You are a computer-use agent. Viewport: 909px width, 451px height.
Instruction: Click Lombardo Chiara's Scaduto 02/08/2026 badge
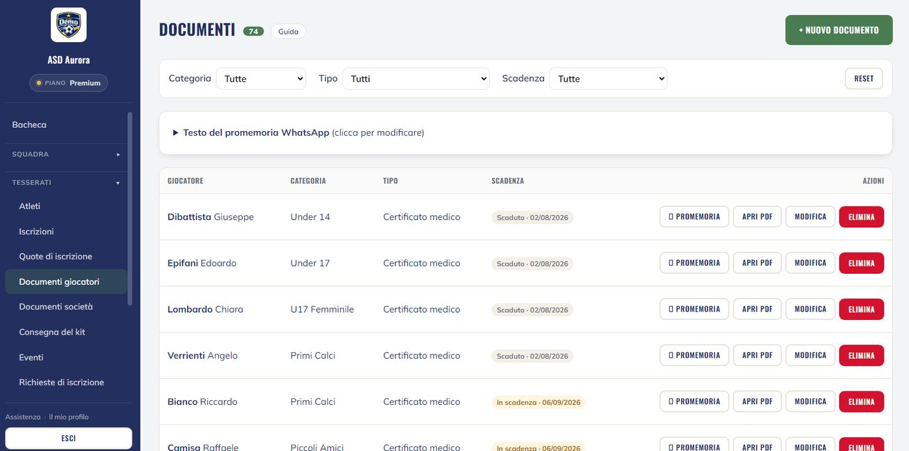(532, 310)
